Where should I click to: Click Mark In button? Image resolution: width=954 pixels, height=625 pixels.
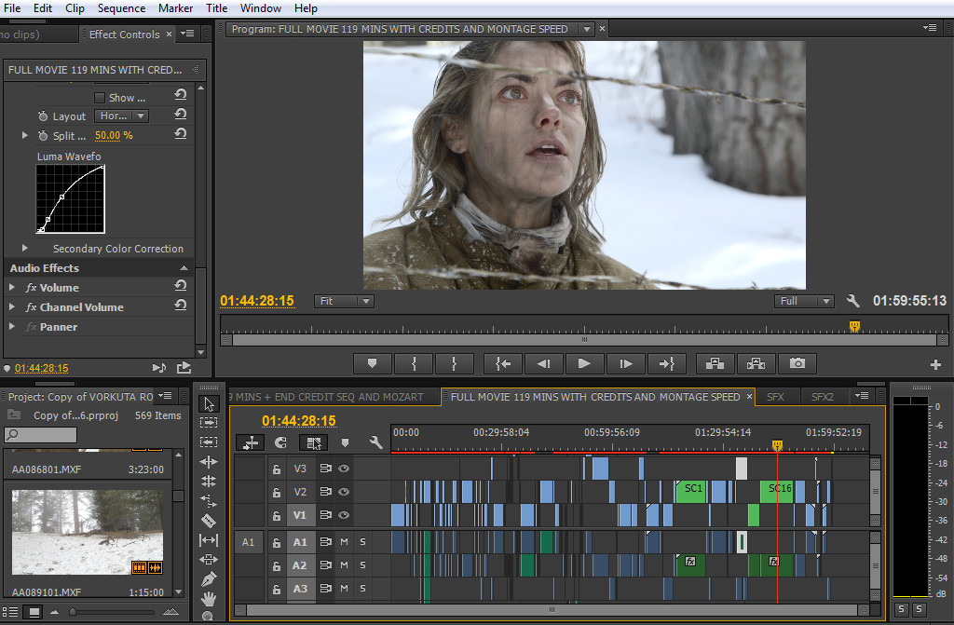pyautogui.click(x=414, y=364)
